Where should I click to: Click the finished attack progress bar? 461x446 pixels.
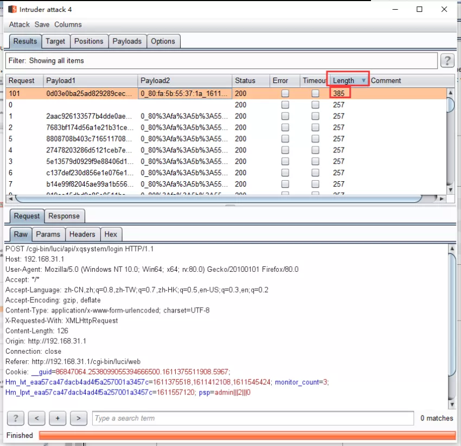247,435
